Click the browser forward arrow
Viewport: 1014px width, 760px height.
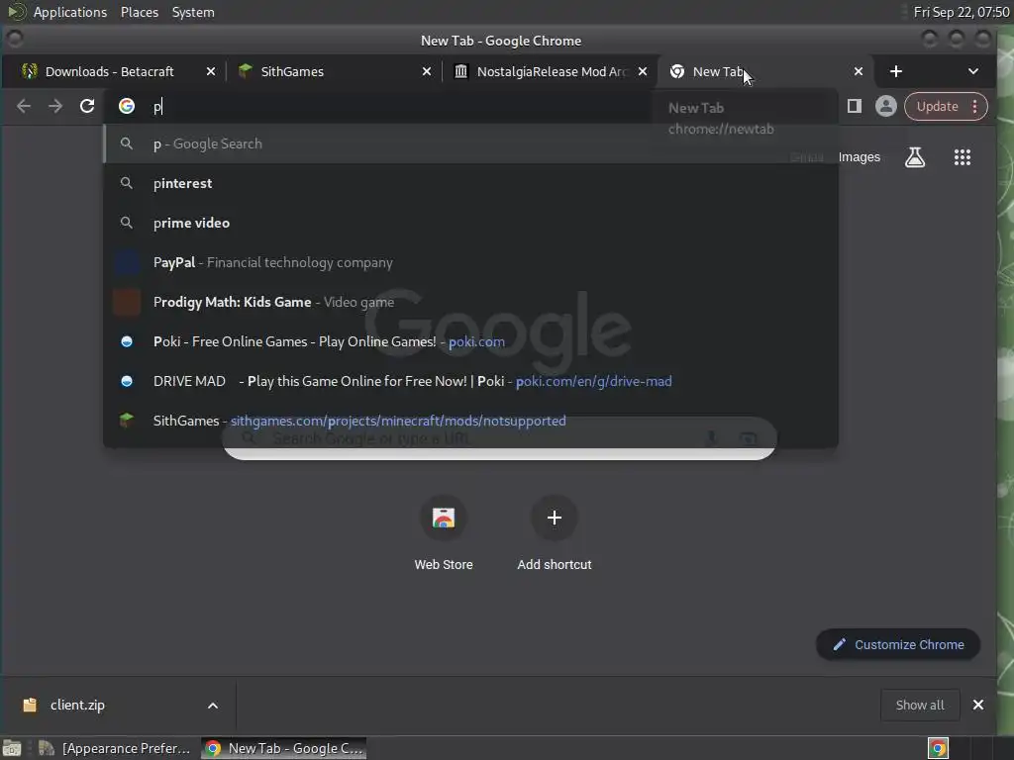point(55,106)
